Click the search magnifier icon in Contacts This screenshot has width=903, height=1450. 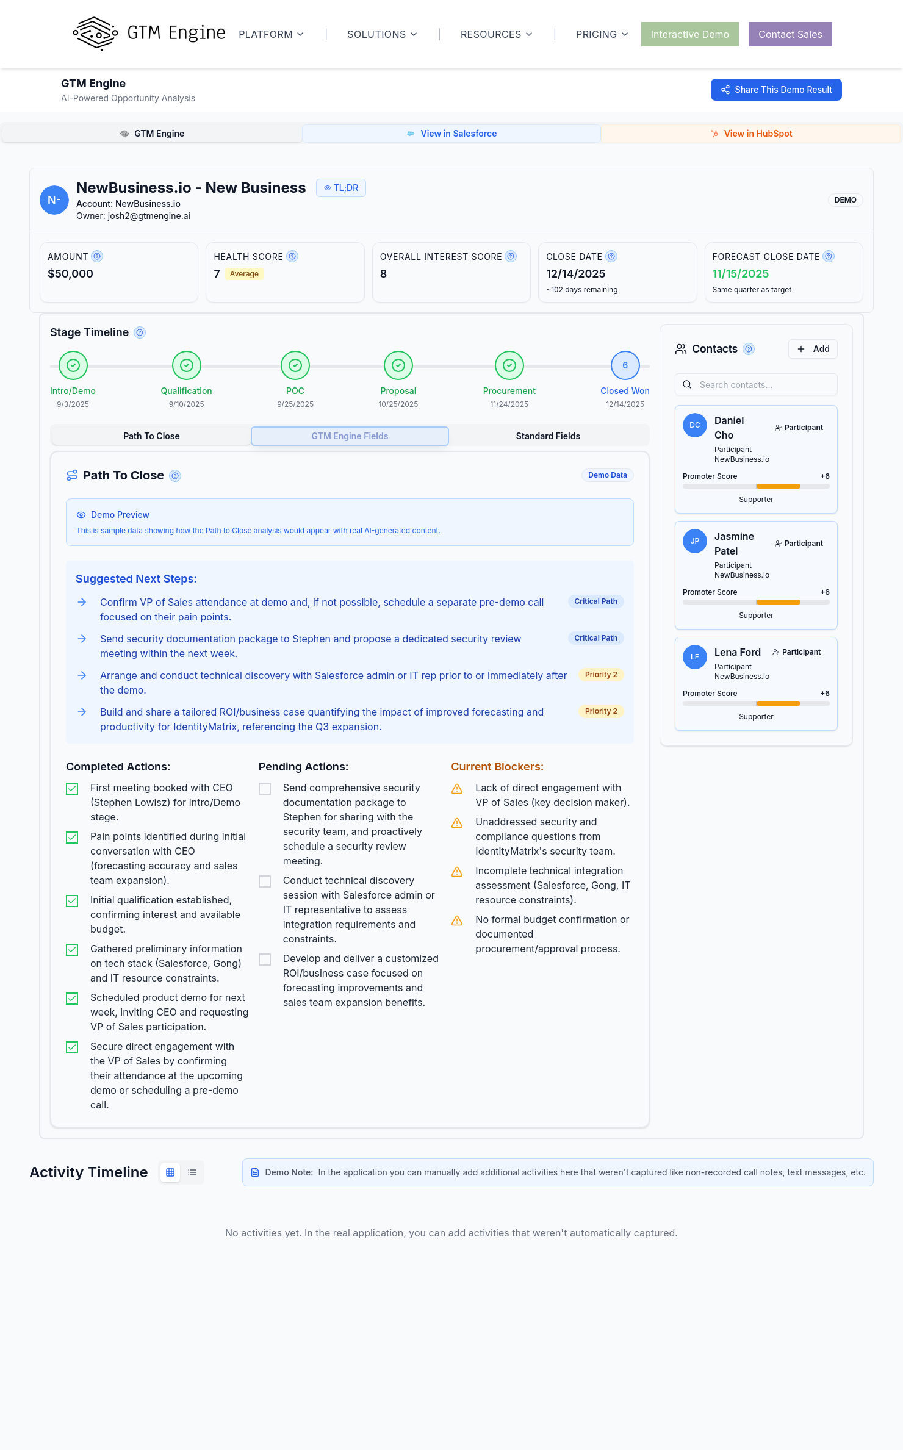pyautogui.click(x=687, y=385)
